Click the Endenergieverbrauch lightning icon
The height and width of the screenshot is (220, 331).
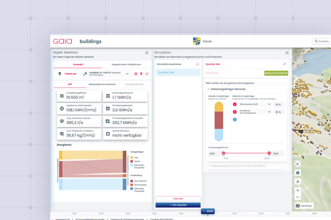click(108, 96)
